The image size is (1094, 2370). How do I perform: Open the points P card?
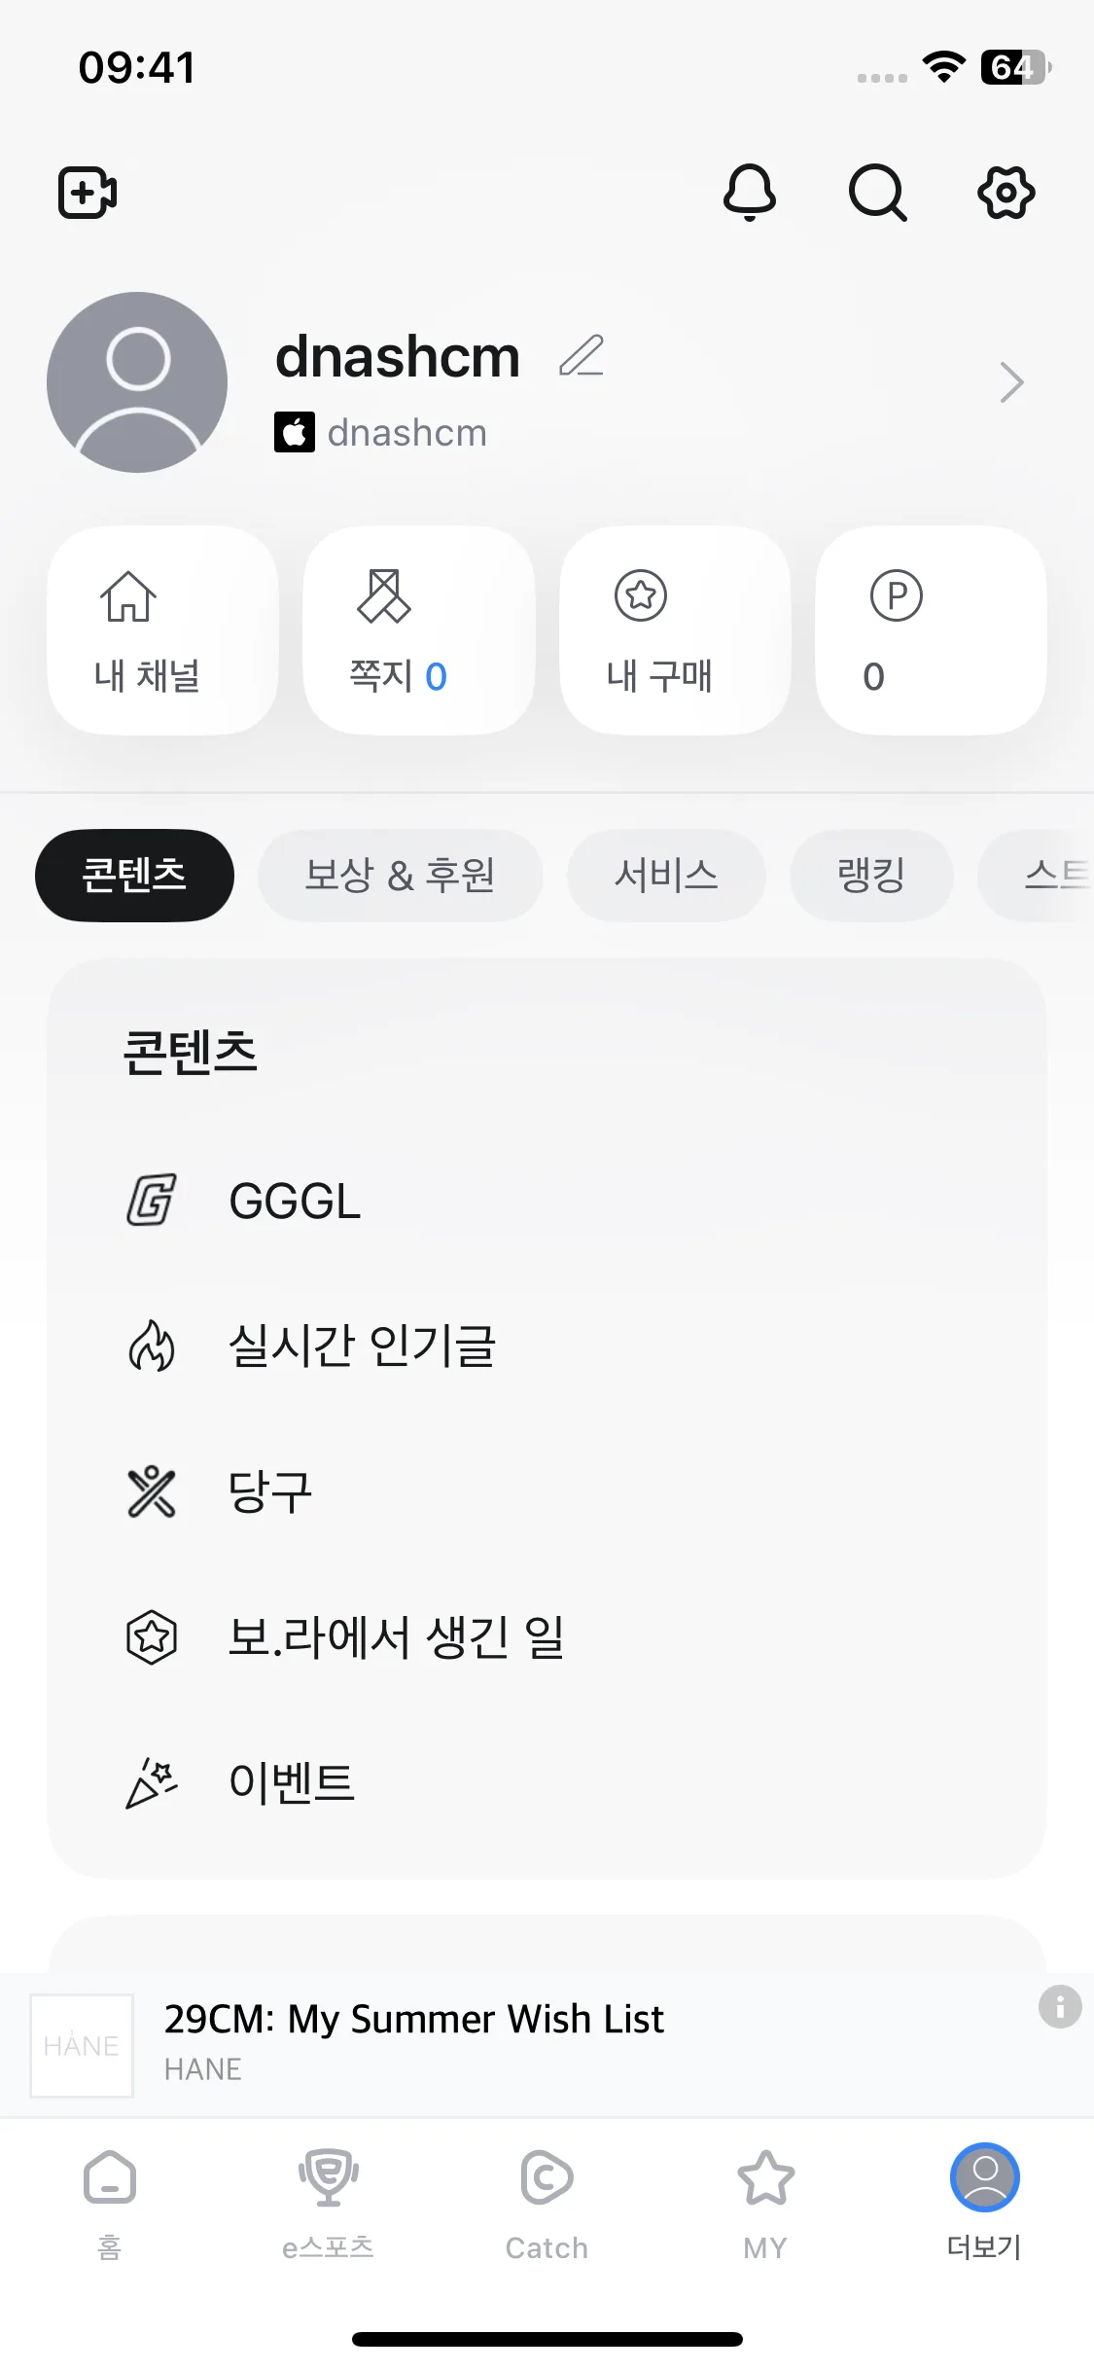click(931, 630)
